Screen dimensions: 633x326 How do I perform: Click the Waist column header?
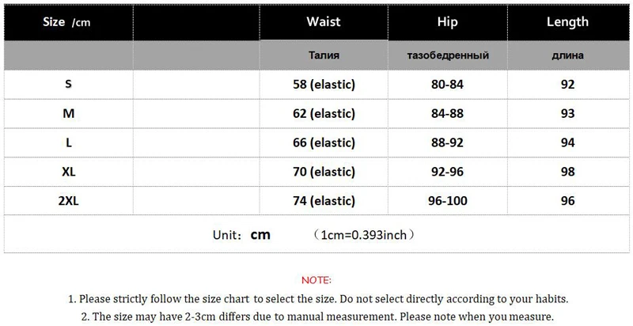pyautogui.click(x=323, y=22)
